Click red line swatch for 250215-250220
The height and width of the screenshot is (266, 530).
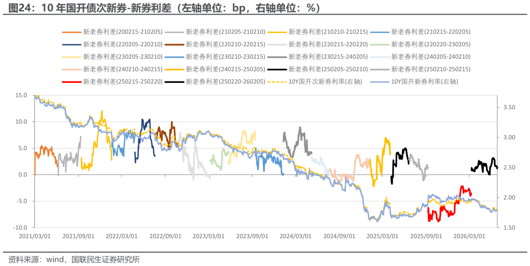coord(72,82)
